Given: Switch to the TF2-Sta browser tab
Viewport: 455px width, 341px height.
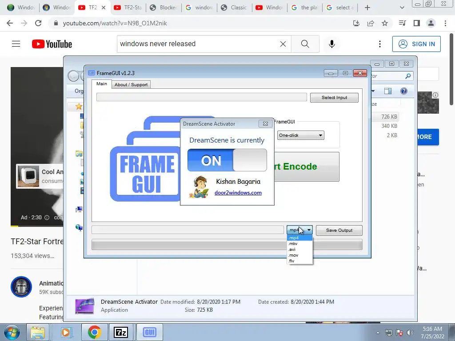Looking at the screenshot, I should pyautogui.click(x=128, y=8).
